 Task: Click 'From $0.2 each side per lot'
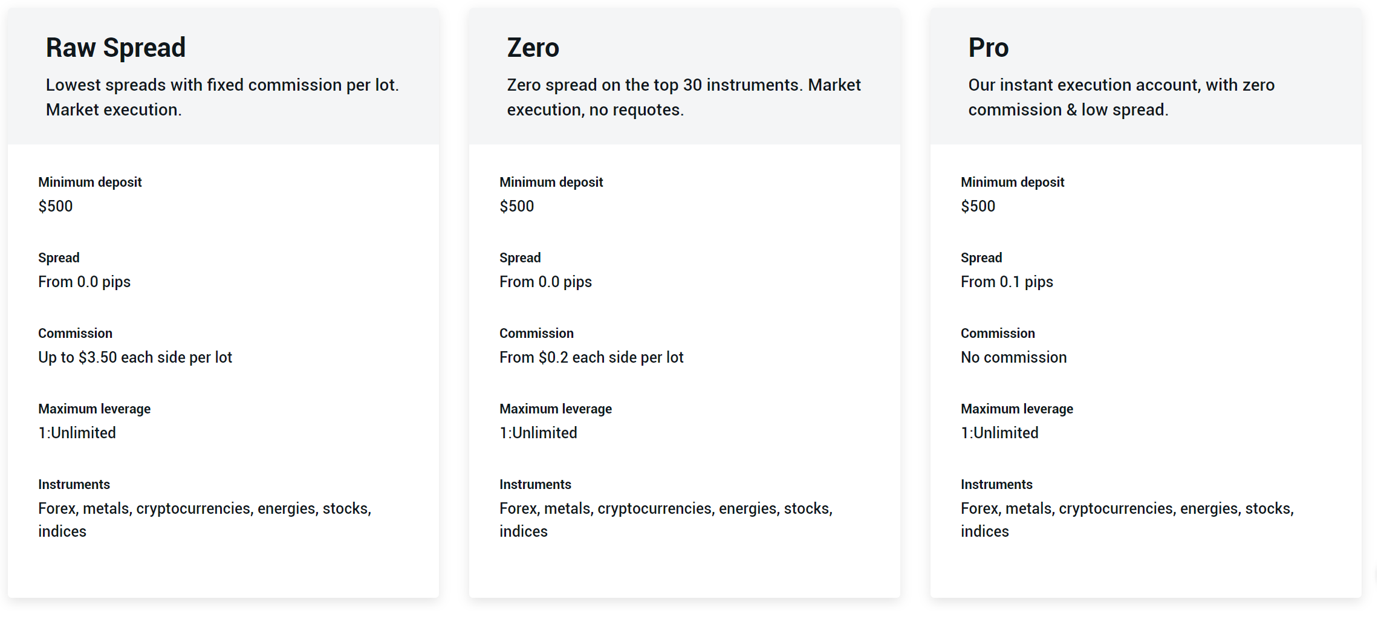coord(591,357)
